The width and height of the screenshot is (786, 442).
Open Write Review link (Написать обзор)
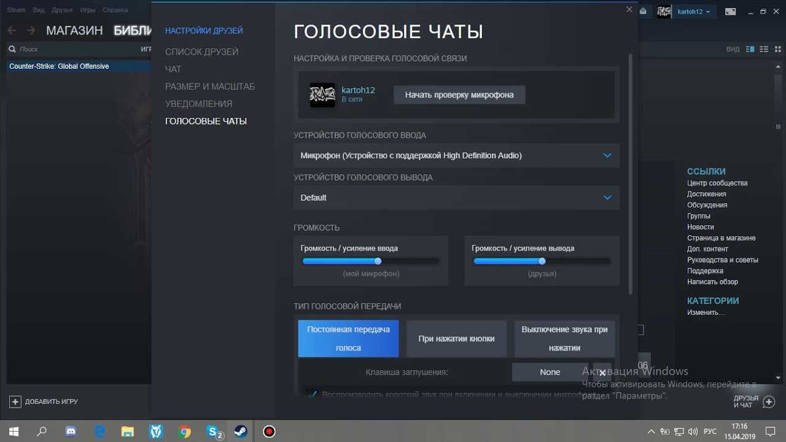712,282
